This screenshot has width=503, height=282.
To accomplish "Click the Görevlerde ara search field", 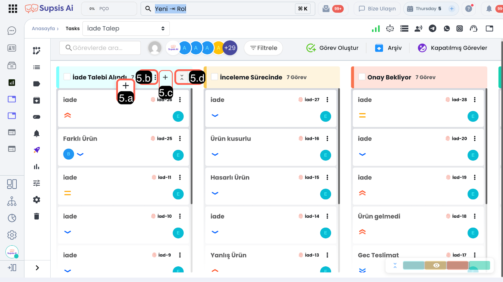I will 100,48.
